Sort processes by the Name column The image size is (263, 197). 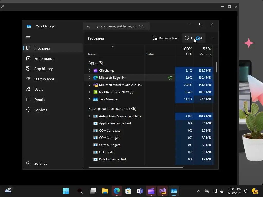(114, 51)
